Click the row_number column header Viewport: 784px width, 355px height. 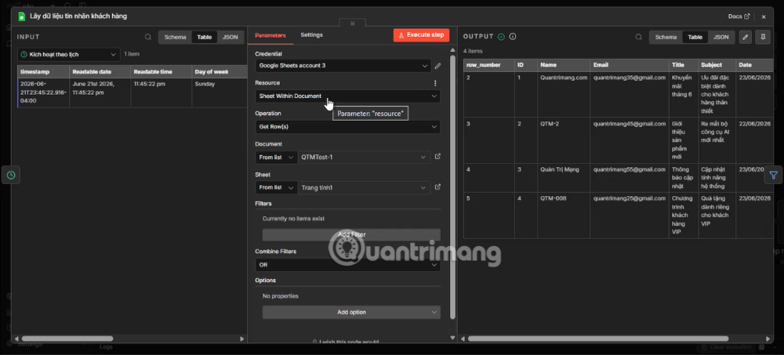pyautogui.click(x=489, y=65)
